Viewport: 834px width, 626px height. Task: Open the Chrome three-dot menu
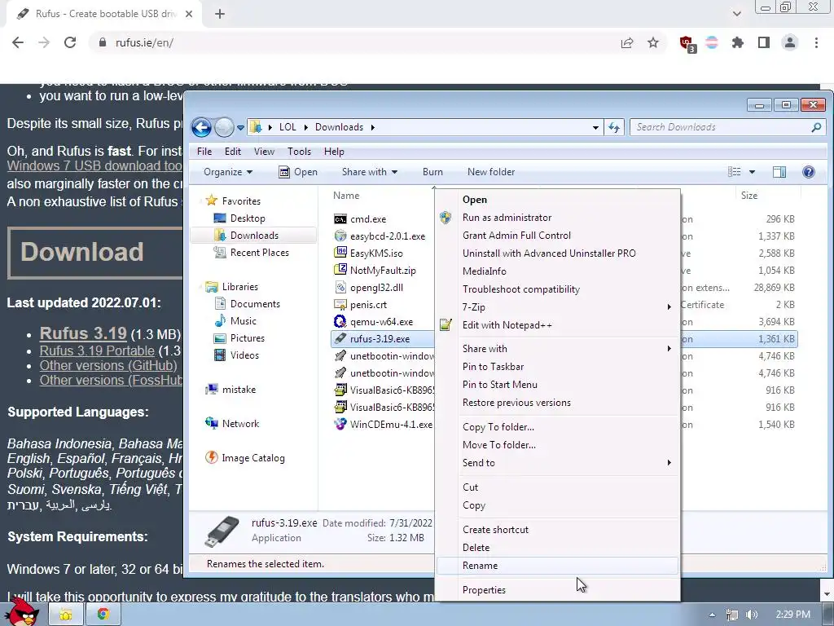816,42
